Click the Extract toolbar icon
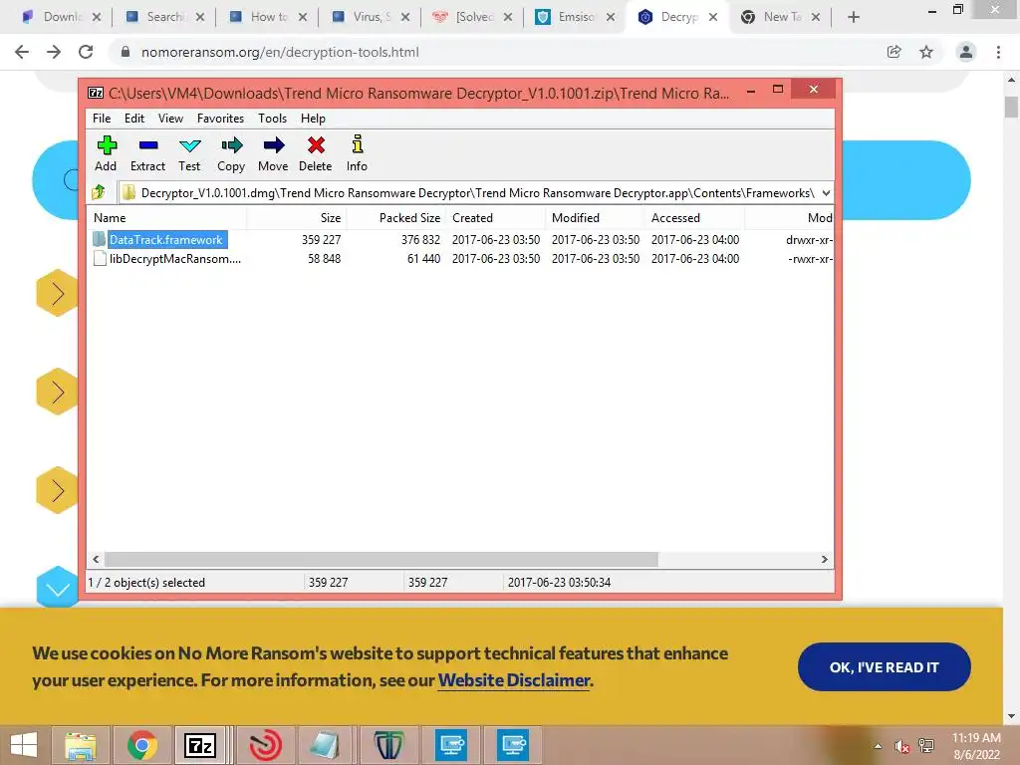The height and width of the screenshot is (765, 1020). [x=147, y=153]
